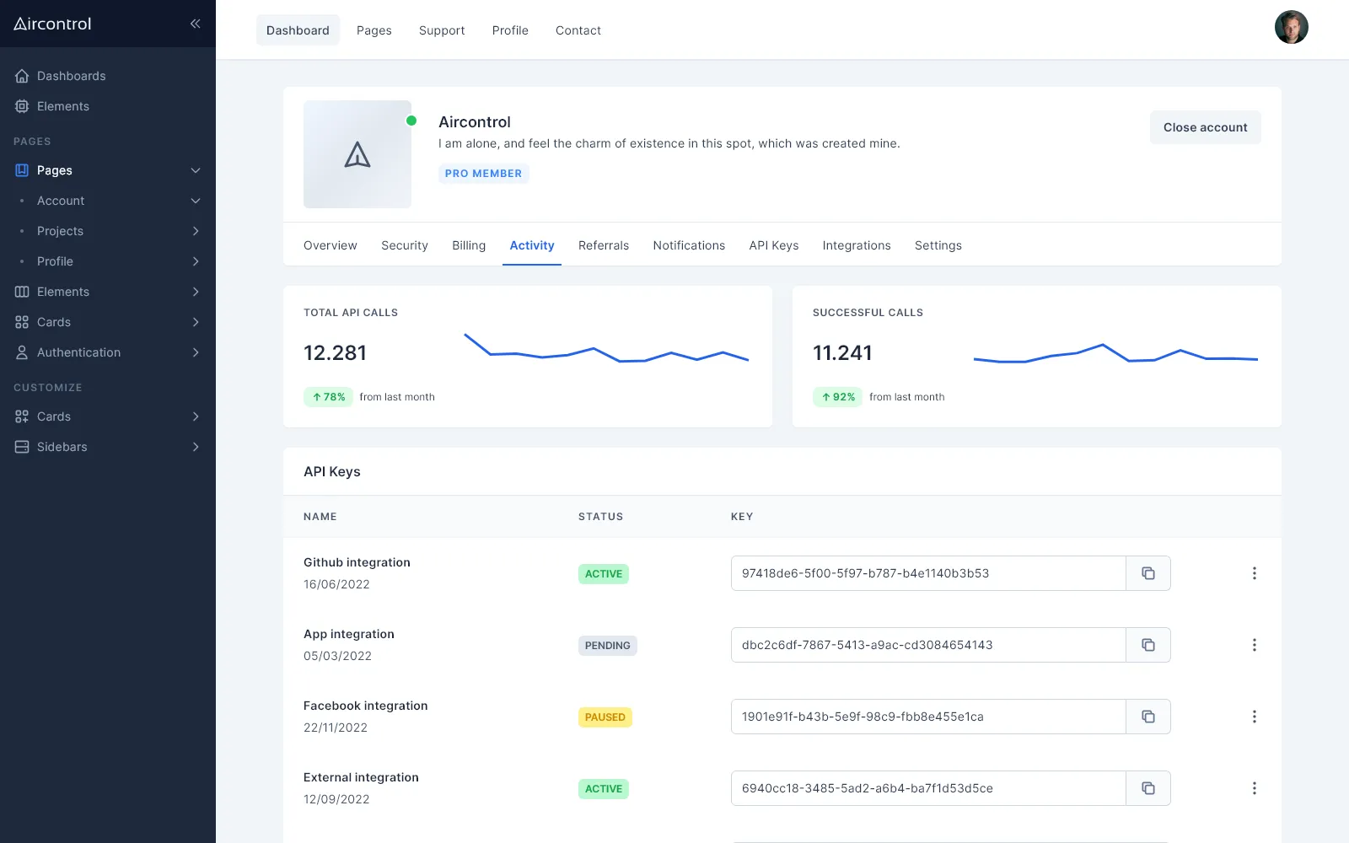Open the Settings tab
Image resolution: width=1349 pixels, height=843 pixels.
[938, 245]
